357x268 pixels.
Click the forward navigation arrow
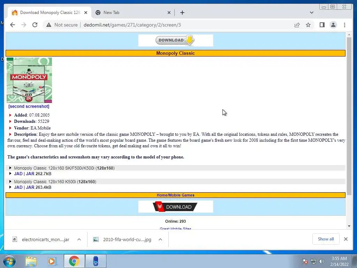point(24,25)
